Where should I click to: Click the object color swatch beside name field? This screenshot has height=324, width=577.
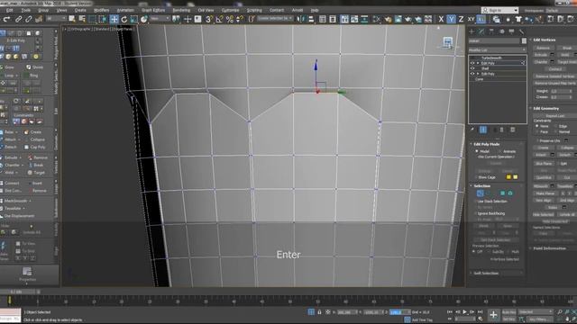(524, 41)
